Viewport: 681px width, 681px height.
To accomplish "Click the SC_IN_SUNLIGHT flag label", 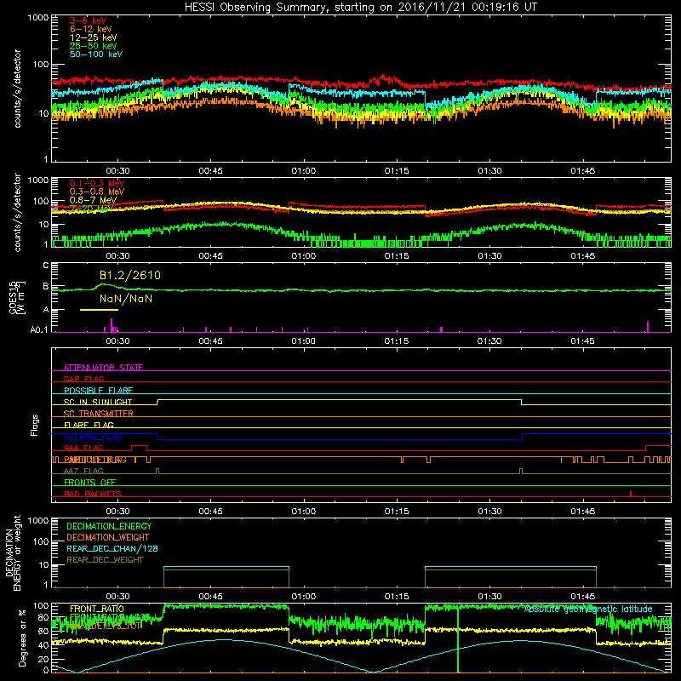I will tap(98, 402).
